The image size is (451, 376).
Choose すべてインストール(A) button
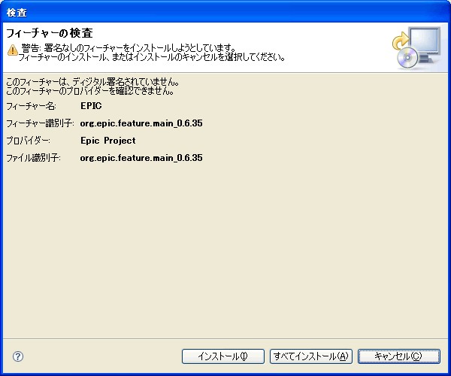pos(311,356)
